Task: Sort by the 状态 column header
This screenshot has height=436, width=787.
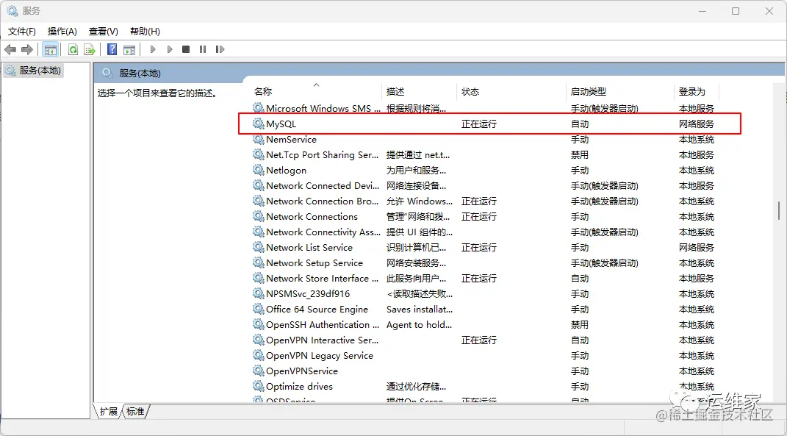Action: pos(470,91)
